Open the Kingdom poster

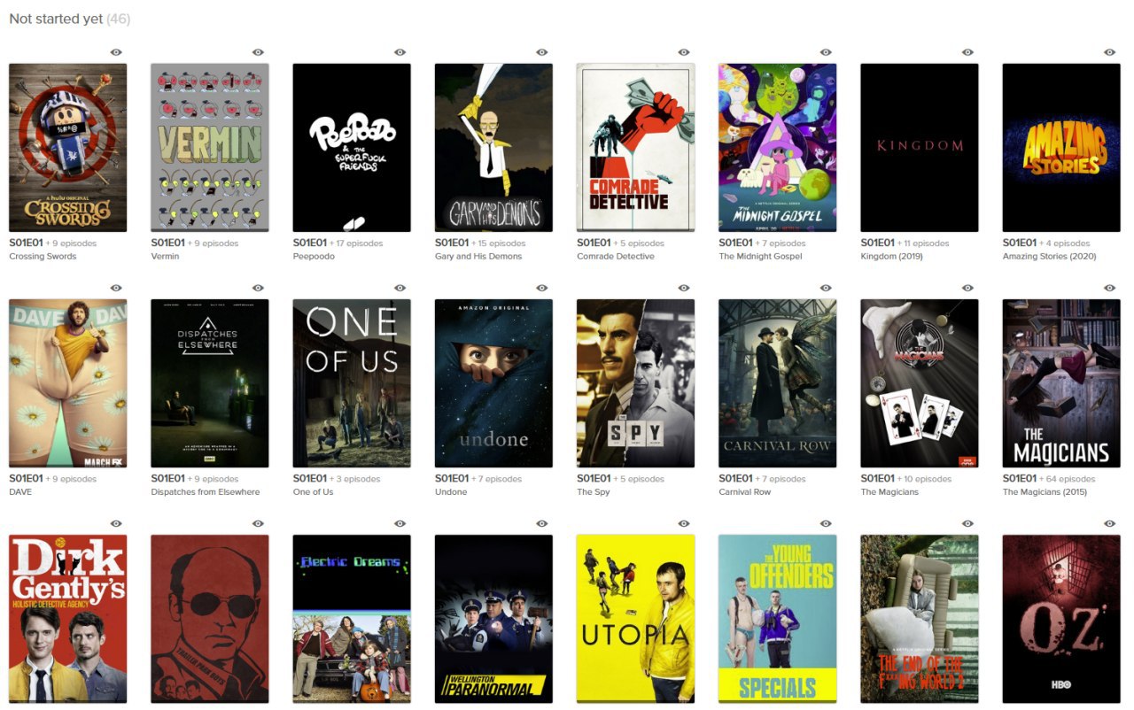920,148
